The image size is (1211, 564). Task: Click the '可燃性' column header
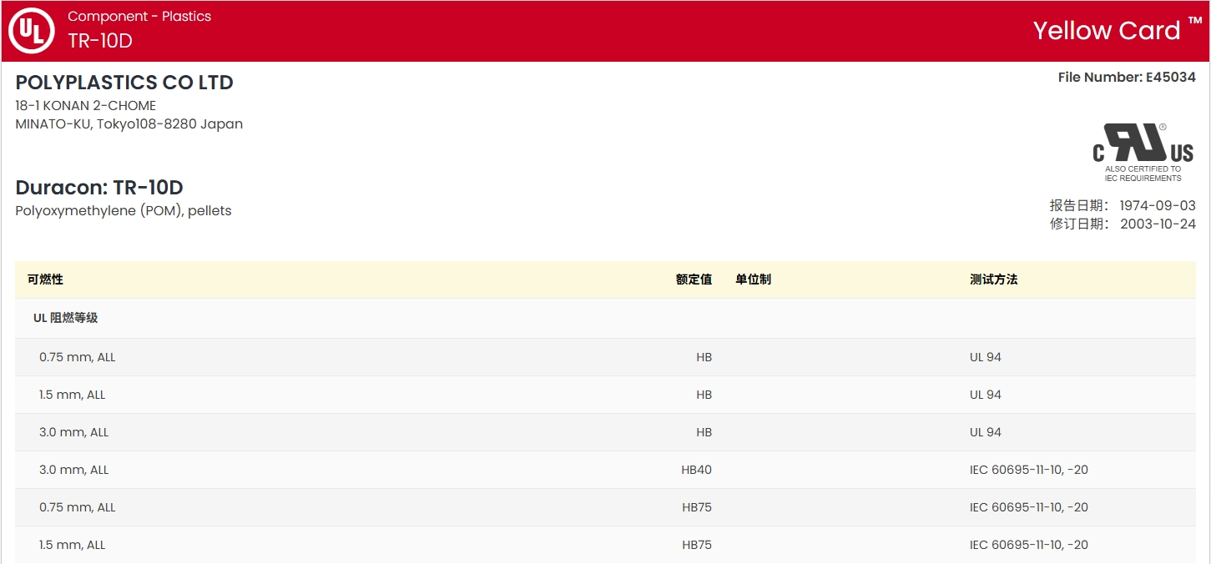coord(45,279)
